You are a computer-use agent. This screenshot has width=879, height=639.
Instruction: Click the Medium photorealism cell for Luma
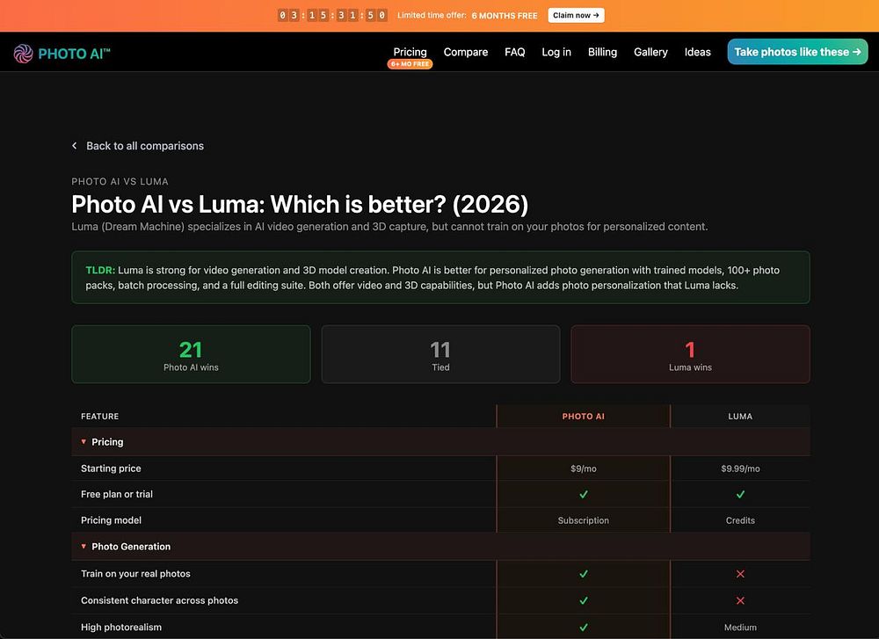click(740, 628)
